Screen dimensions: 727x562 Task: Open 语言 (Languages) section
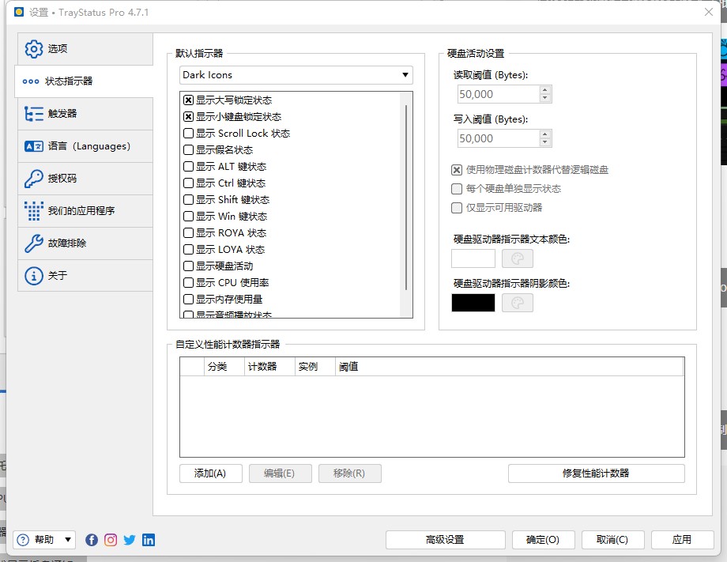pos(85,146)
